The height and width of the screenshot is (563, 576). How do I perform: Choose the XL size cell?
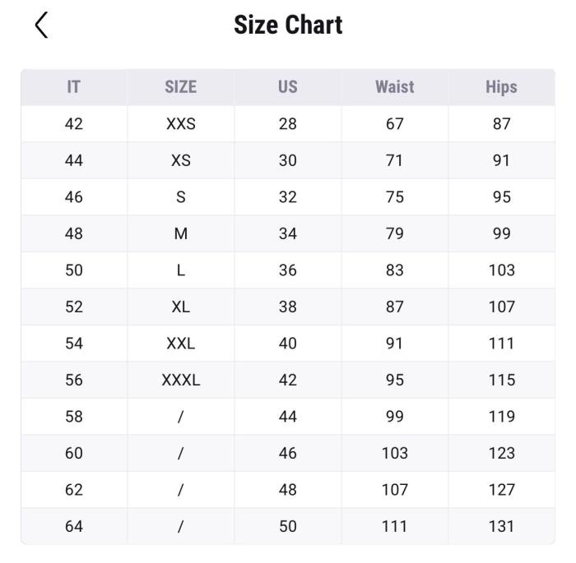click(x=181, y=307)
